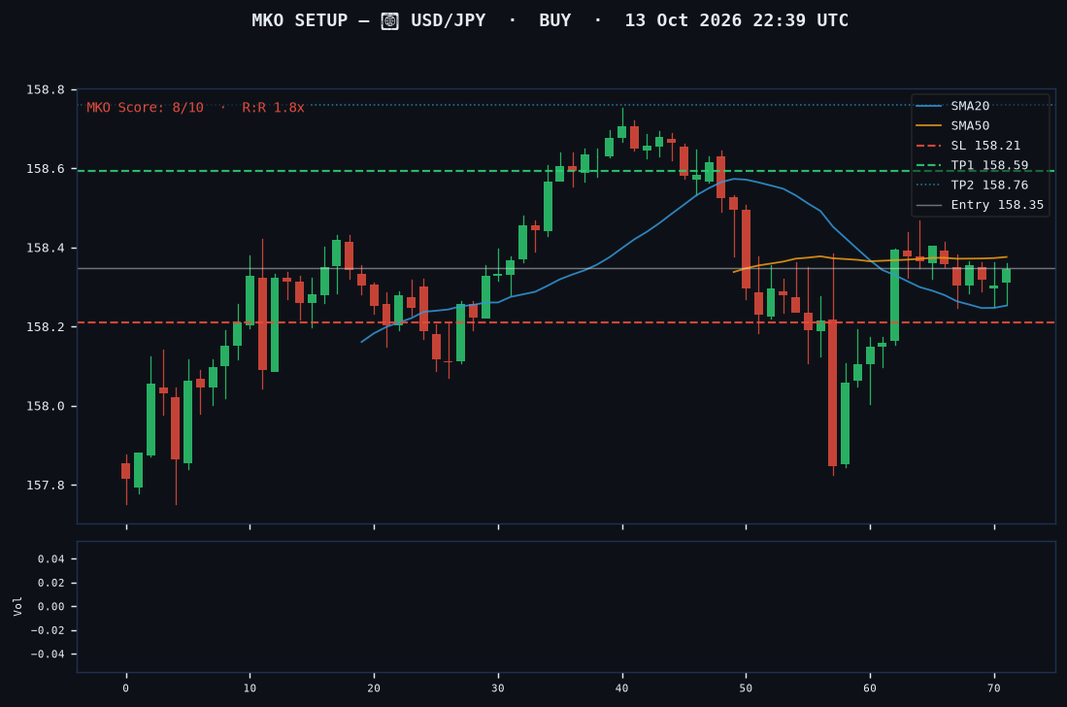Click the 158.0 price axis label

tap(46, 406)
